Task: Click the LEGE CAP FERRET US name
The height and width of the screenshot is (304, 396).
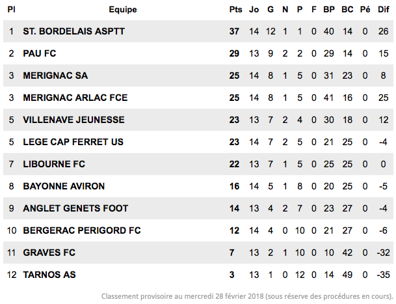Action: 73,142
